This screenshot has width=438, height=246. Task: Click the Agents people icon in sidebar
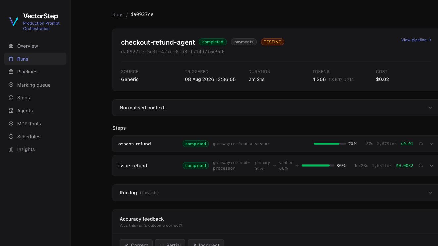[x=11, y=110]
